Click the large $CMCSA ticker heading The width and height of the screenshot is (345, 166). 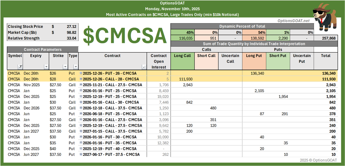tap(125, 36)
